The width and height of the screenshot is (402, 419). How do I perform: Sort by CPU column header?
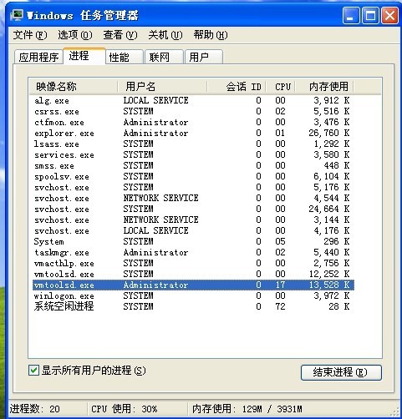[281, 87]
